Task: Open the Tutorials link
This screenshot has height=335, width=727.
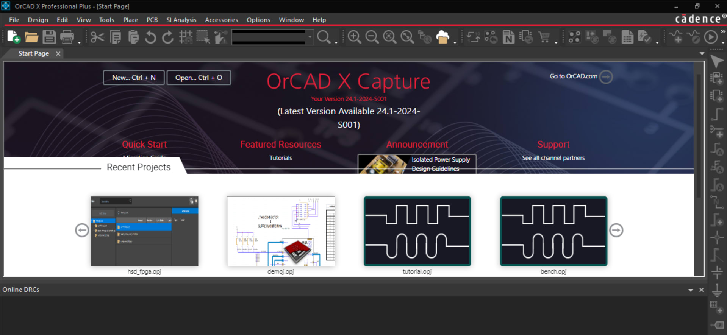Action: pos(281,158)
